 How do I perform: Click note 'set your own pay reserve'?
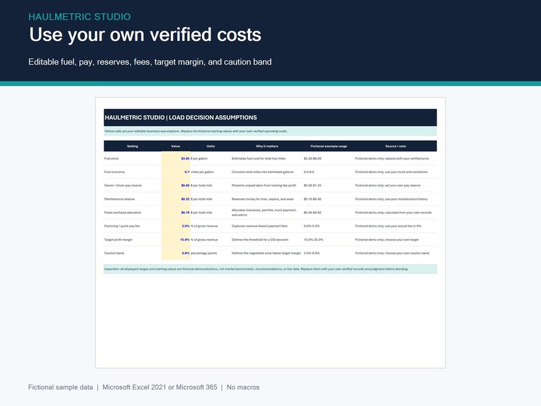click(388, 185)
